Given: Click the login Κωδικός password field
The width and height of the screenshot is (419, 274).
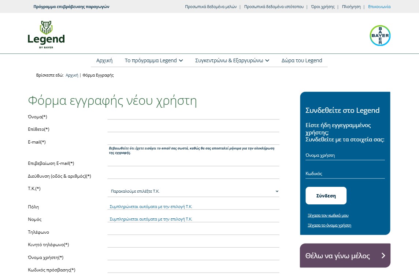Looking at the screenshot, I should coord(345,174).
